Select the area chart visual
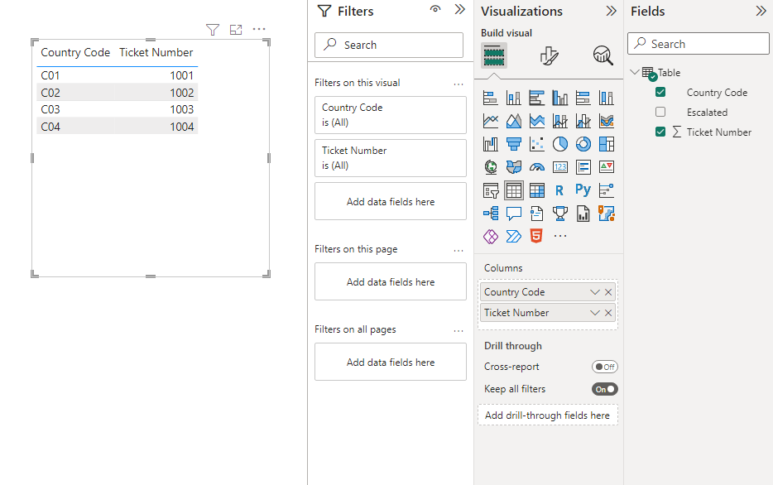 click(x=514, y=121)
